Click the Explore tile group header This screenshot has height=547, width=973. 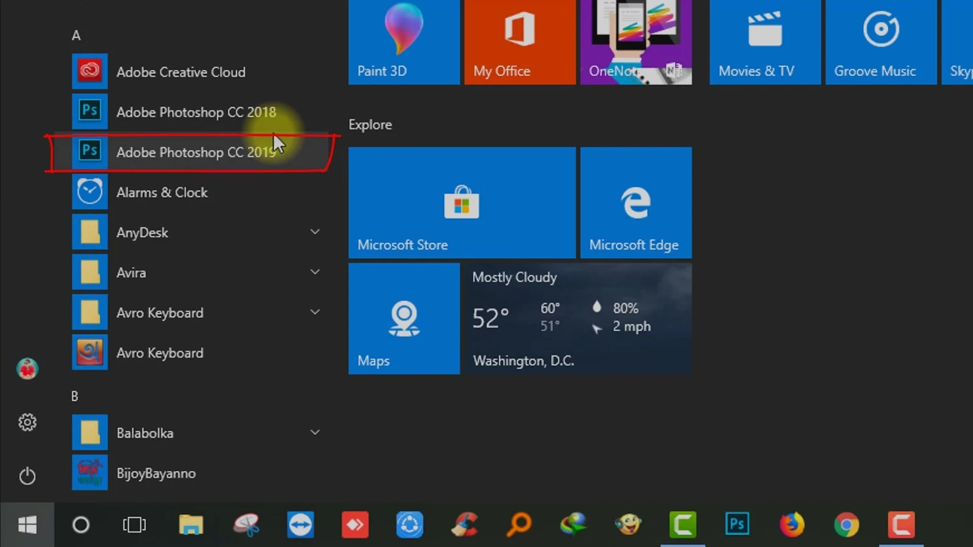pos(370,125)
